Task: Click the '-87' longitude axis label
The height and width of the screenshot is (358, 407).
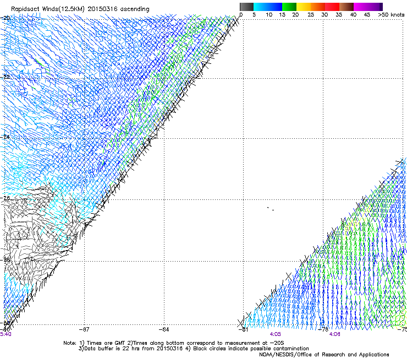Action: [84, 329]
